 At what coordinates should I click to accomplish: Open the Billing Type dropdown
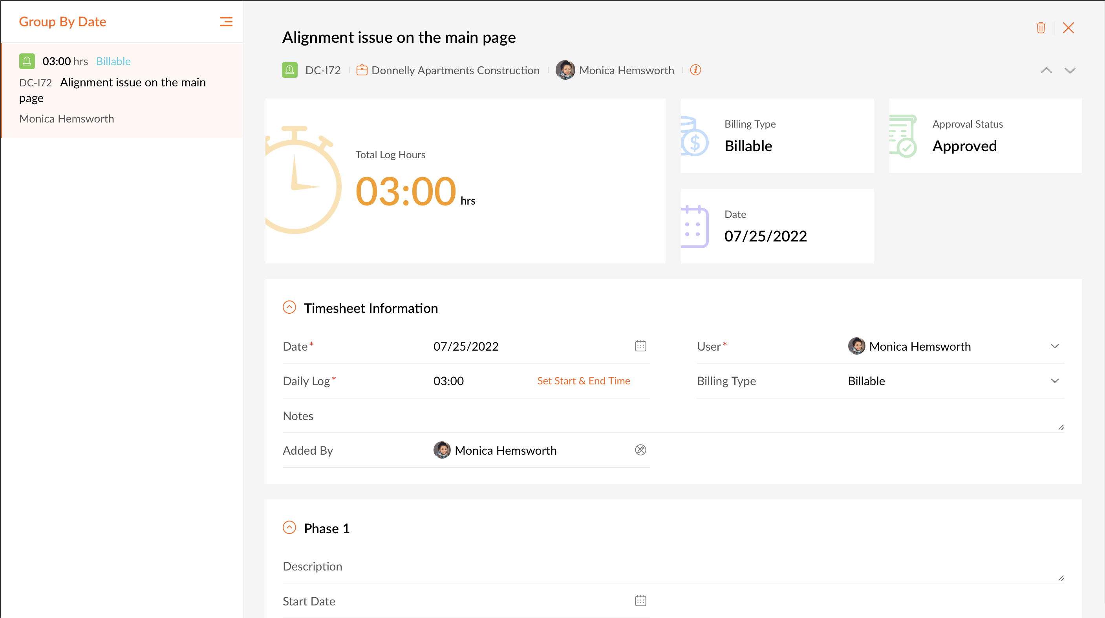point(1054,381)
